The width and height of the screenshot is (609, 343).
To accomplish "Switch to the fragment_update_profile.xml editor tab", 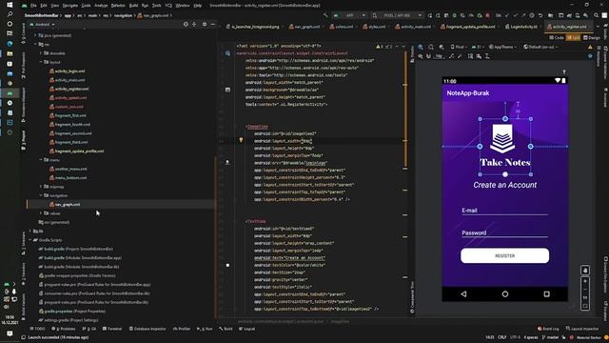I will (467, 27).
